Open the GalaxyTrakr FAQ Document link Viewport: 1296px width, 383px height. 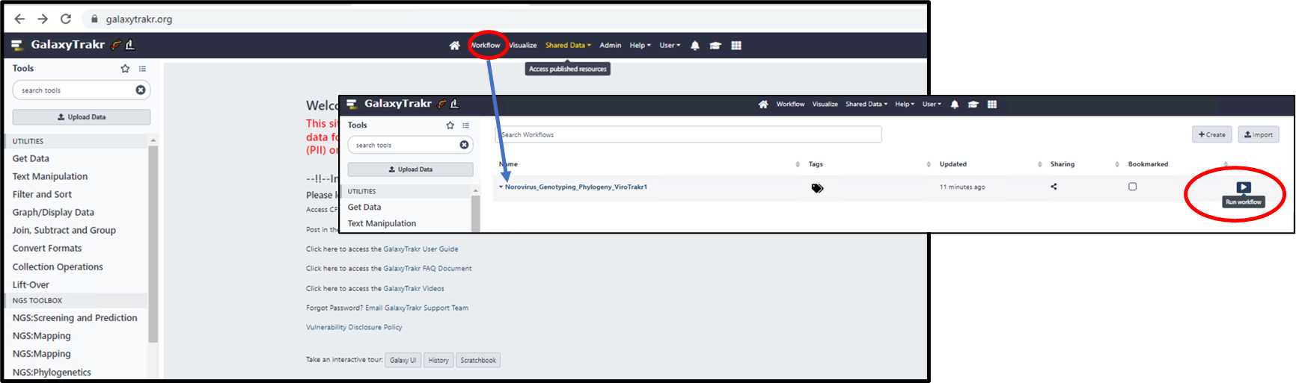pos(427,269)
